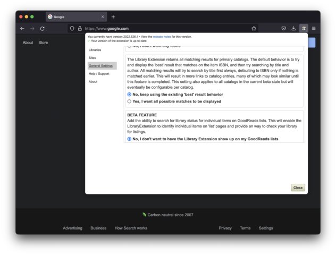336x255 pixels.
Task: Open the downloads arrow icon
Action: click(293, 28)
